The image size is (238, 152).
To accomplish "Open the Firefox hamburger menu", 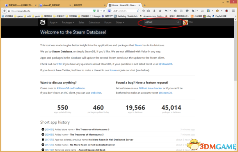I will pyautogui.click(x=233, y=11).
